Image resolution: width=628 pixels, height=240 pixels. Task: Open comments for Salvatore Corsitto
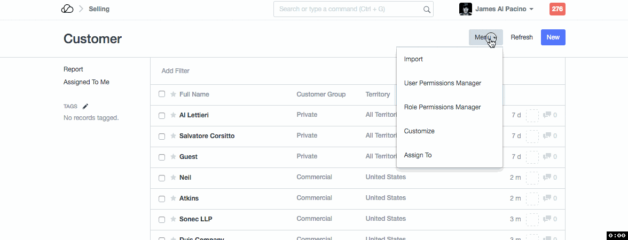pyautogui.click(x=550, y=136)
